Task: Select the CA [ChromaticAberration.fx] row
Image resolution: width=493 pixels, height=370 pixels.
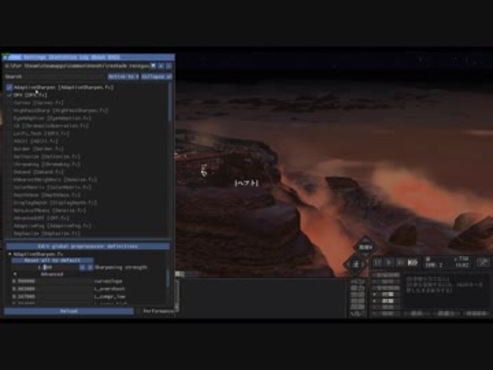Action: 51,126
